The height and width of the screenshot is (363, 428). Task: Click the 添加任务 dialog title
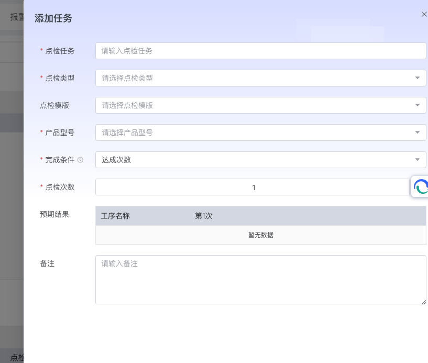tap(53, 18)
